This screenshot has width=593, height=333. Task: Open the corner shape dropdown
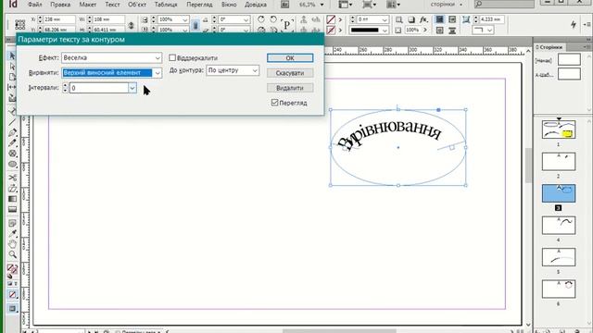coord(483,30)
